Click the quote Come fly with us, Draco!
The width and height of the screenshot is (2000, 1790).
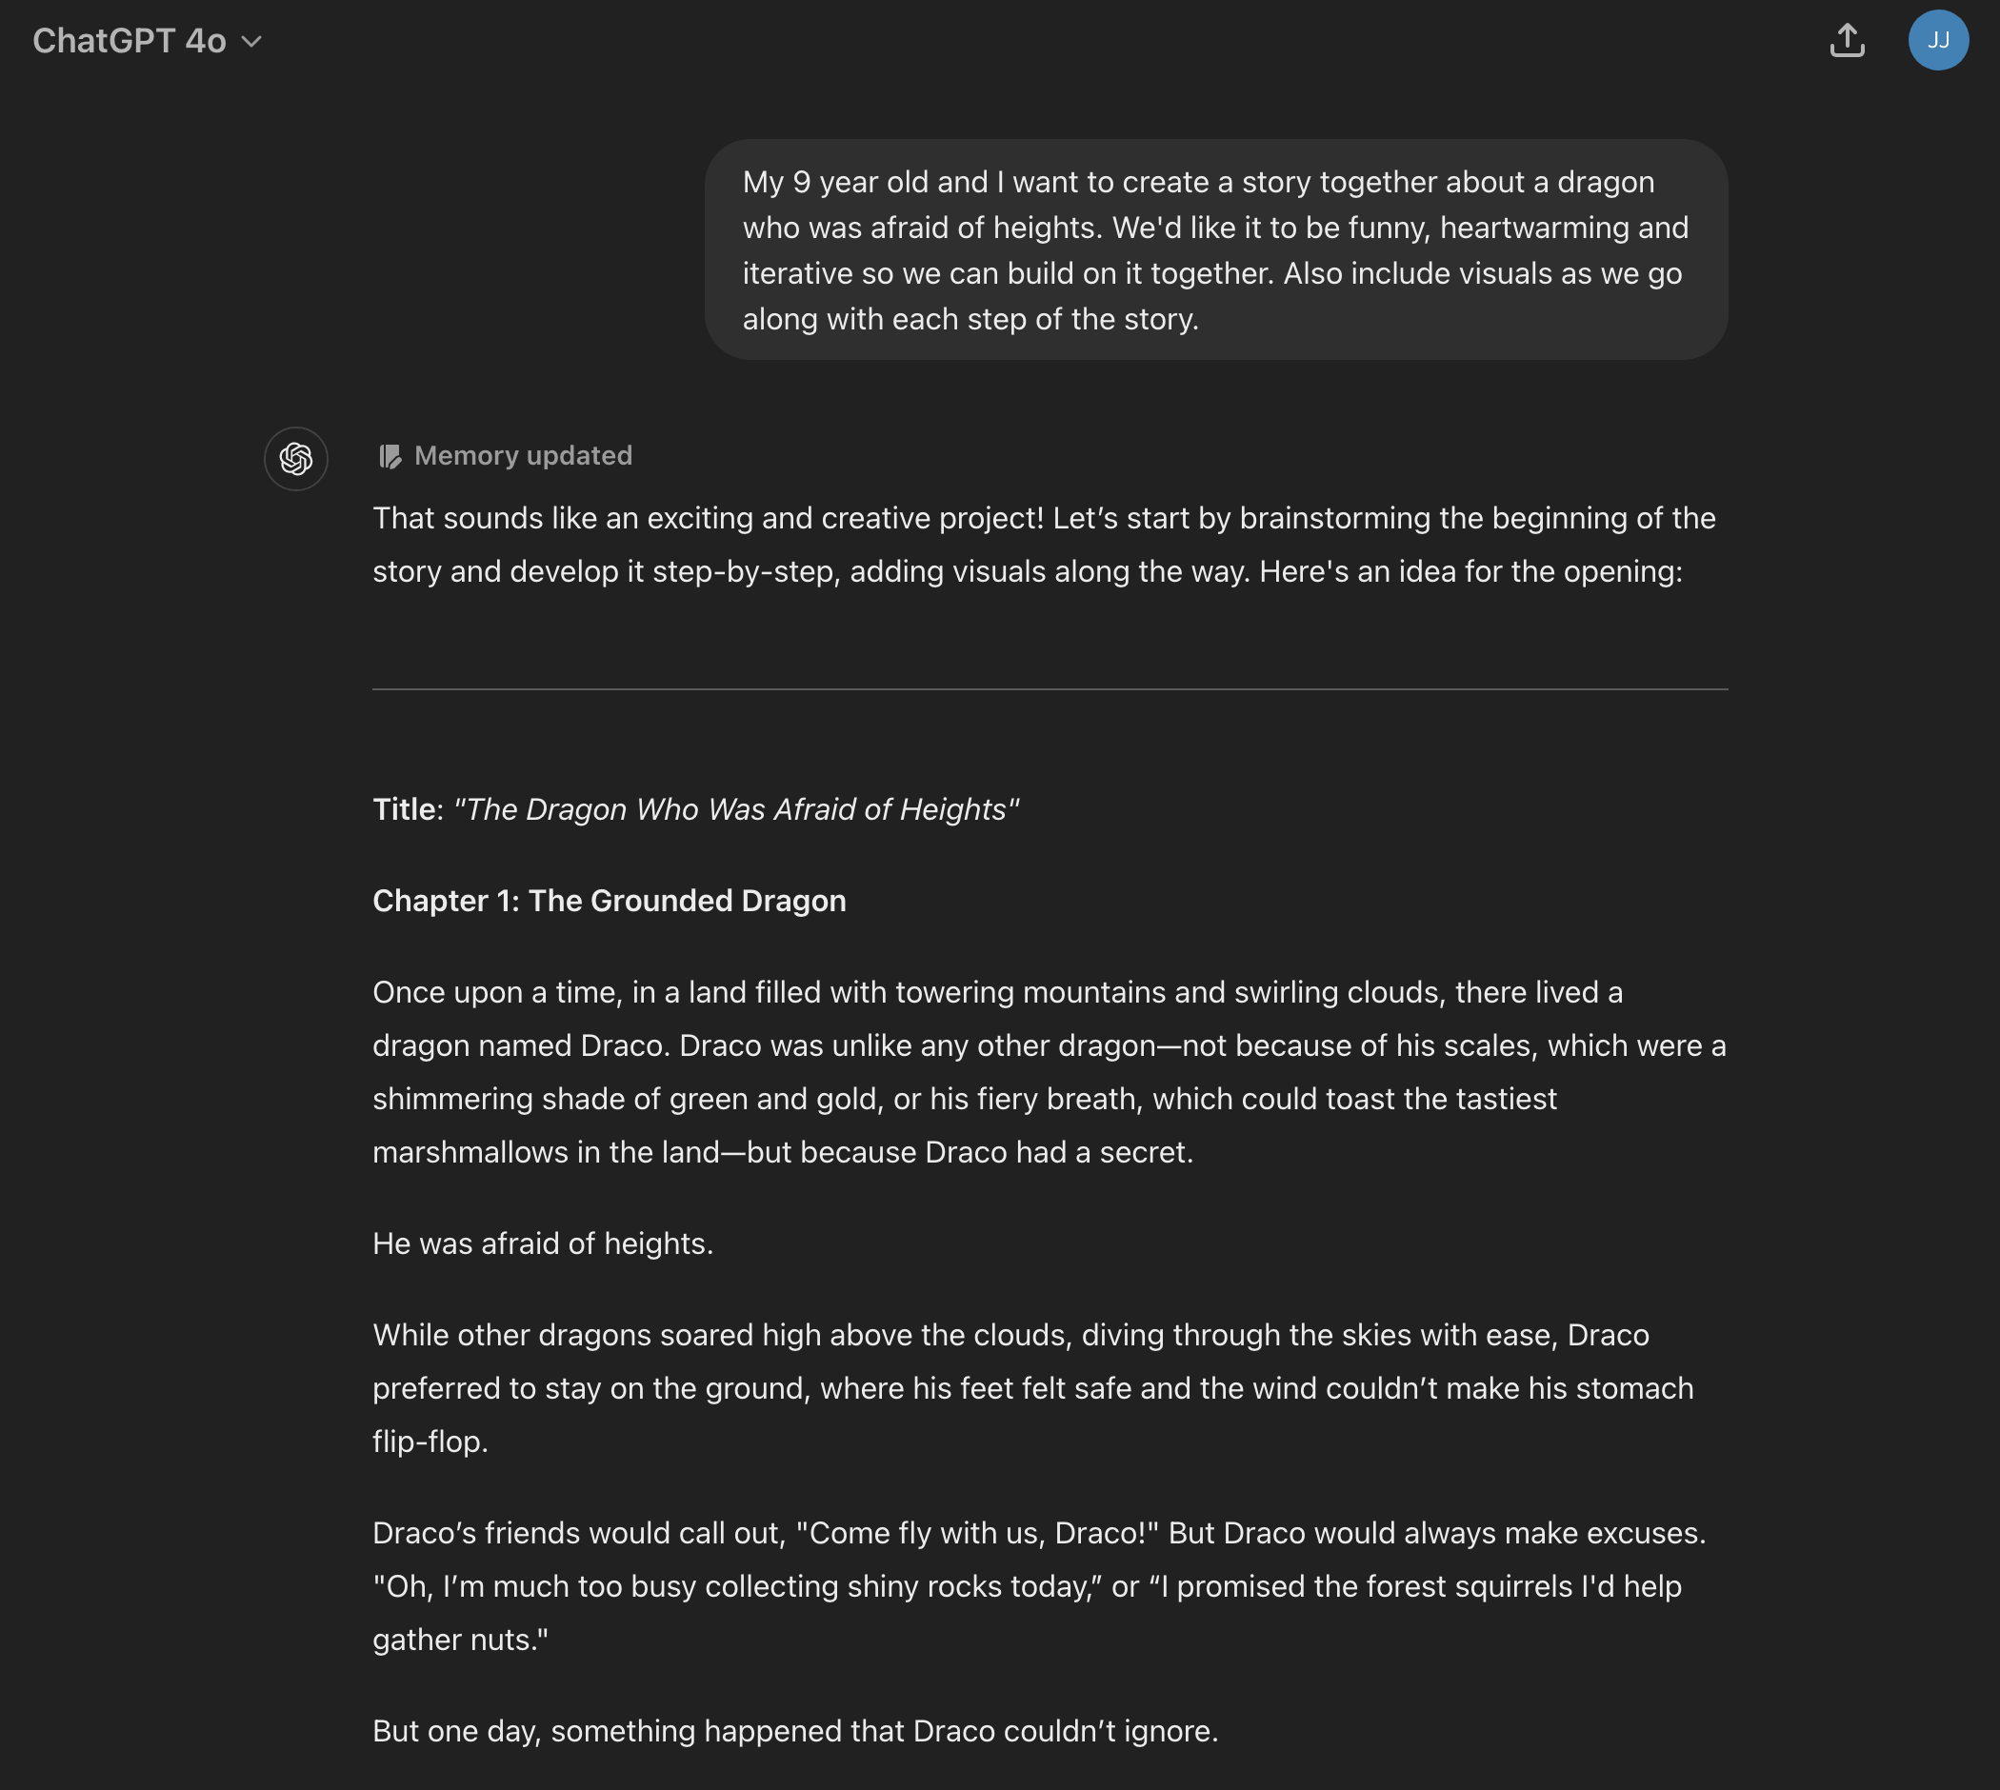coord(978,1533)
